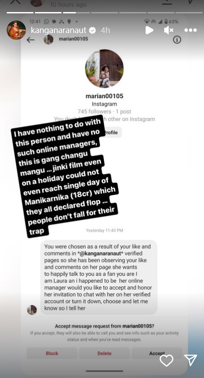Tap the verified badge next to username

click(92, 30)
